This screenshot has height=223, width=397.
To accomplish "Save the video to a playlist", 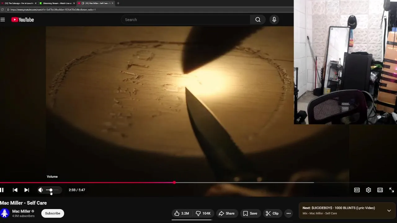I will coord(250,213).
